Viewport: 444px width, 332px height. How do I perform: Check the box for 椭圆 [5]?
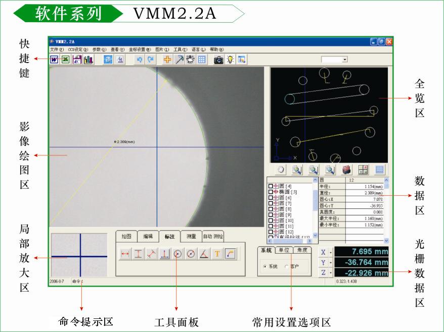271,192
